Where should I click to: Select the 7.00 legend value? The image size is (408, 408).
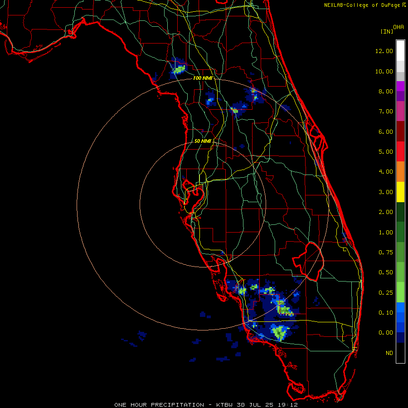(386, 112)
